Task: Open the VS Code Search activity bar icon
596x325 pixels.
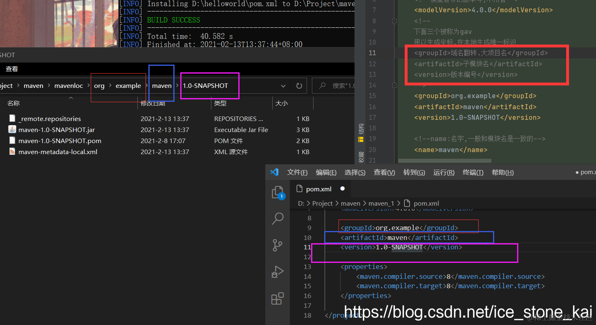Action: click(278, 218)
